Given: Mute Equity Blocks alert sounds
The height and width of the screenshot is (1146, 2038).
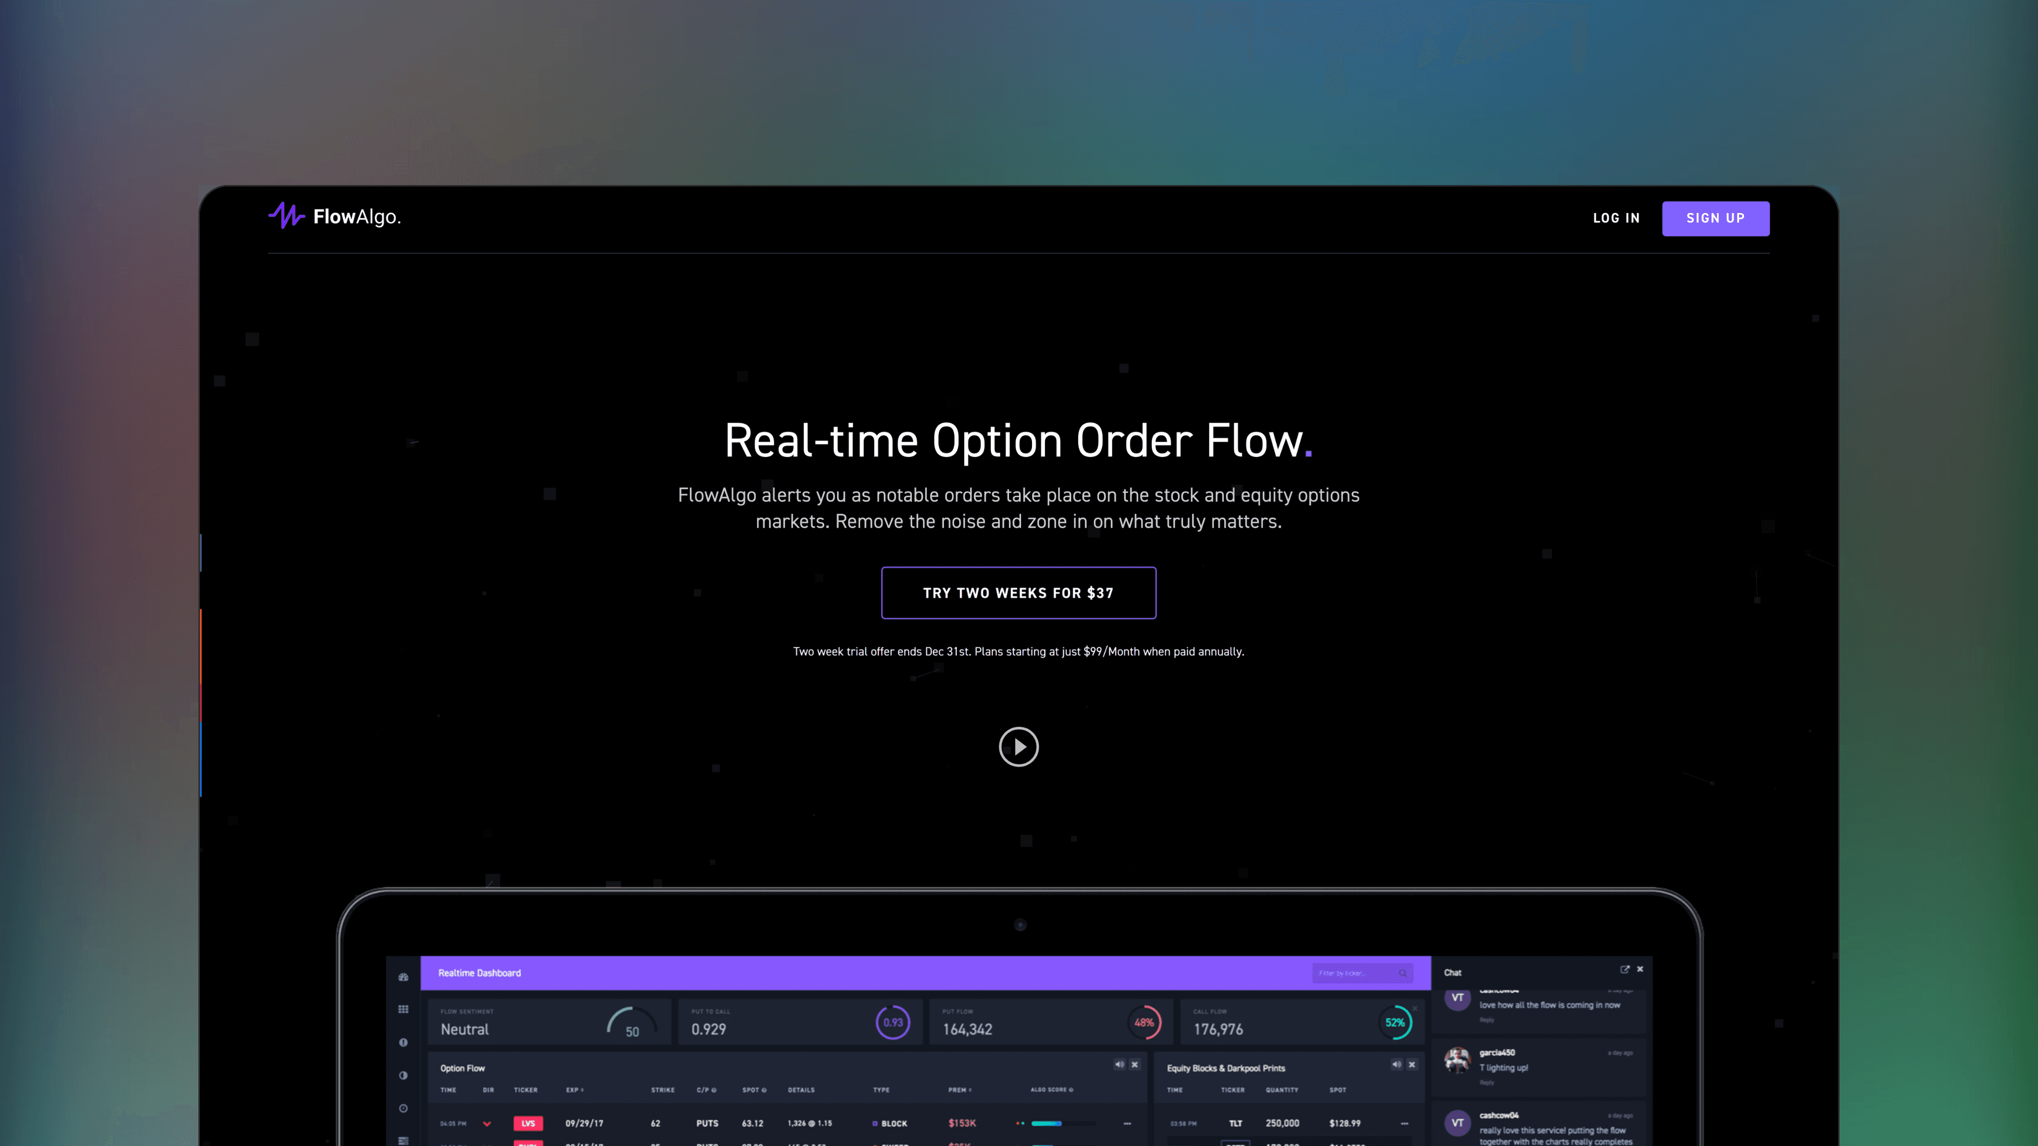Looking at the screenshot, I should tap(1396, 1064).
